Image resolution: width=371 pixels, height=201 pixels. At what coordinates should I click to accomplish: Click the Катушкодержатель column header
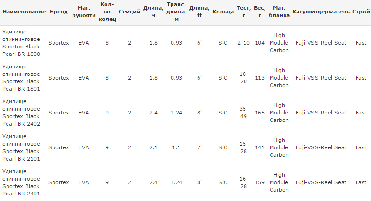[321, 12]
